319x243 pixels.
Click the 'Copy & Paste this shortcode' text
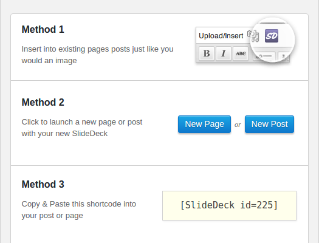79,210
